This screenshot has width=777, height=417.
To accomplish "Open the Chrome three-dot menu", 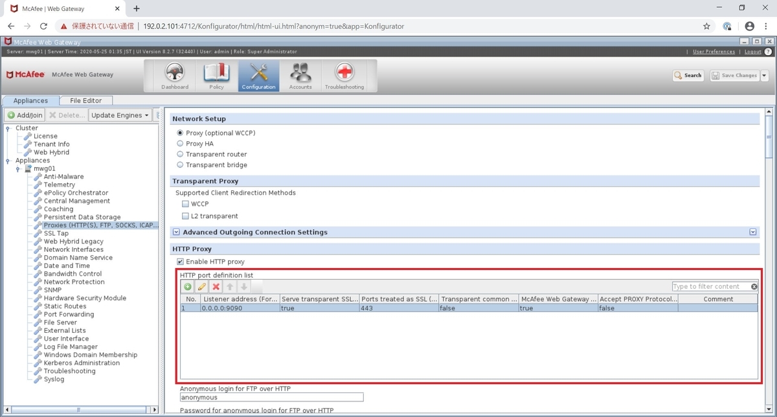I will tap(767, 27).
